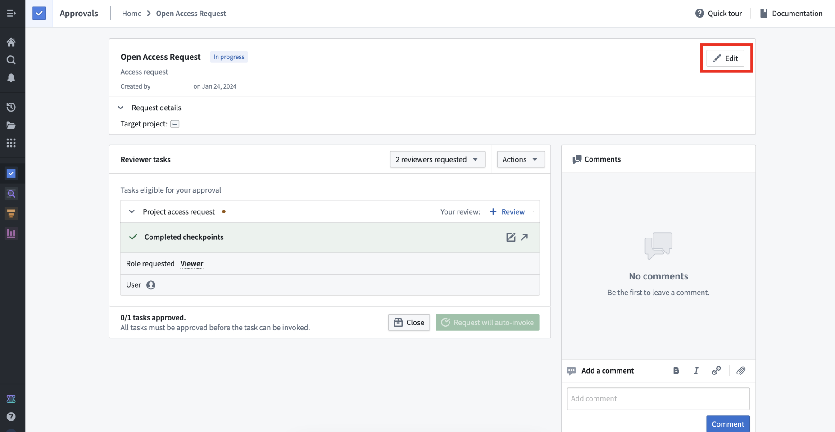The image size is (835, 432).
Task: Click the In progress status tag
Action: (229, 57)
